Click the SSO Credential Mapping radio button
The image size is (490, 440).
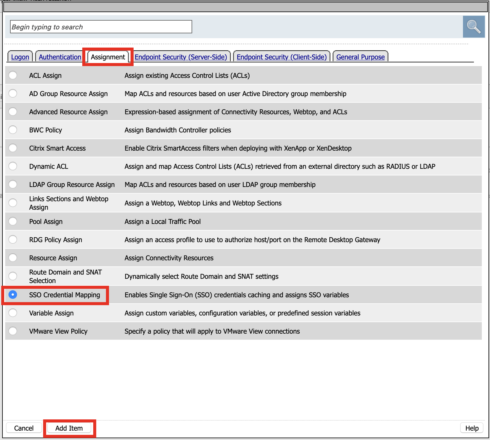13,295
